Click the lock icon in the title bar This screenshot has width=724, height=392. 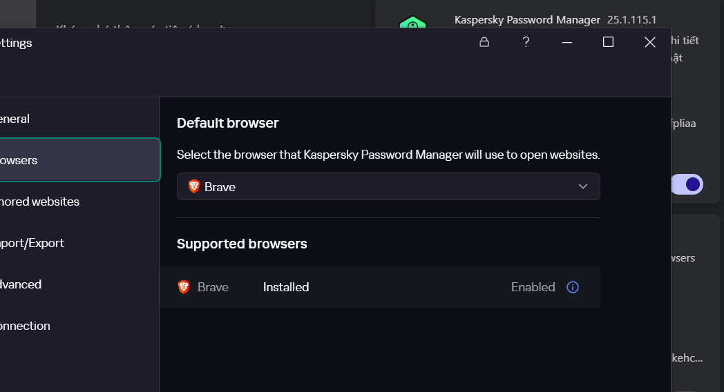pos(484,42)
